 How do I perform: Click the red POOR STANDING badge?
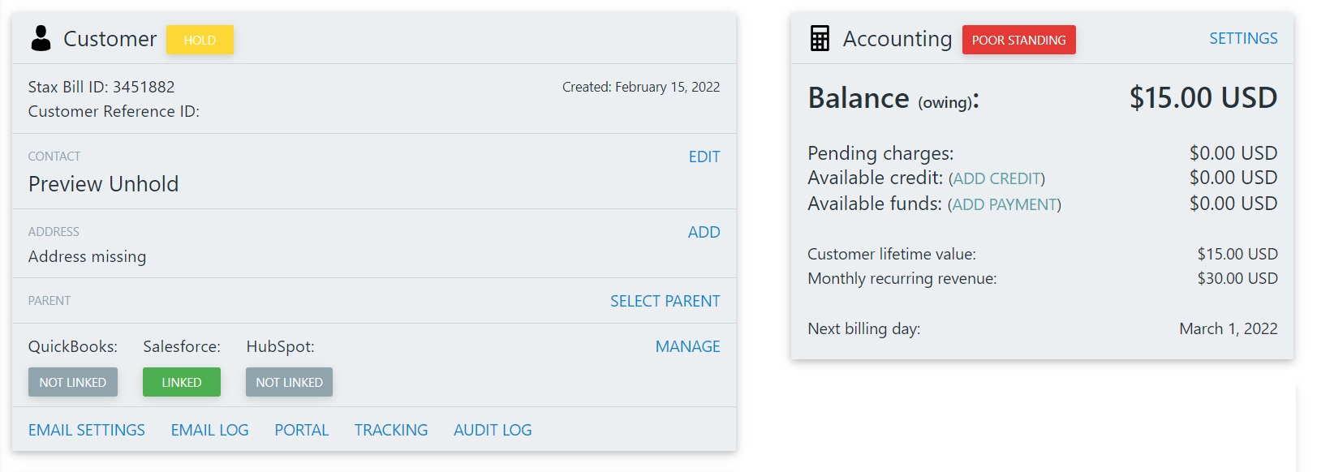pyautogui.click(x=1018, y=40)
